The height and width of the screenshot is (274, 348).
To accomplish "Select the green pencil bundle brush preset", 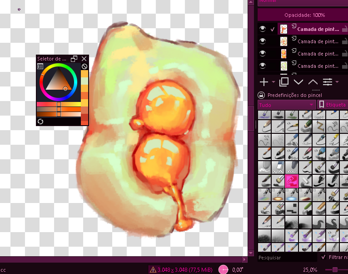I will coord(305,127).
